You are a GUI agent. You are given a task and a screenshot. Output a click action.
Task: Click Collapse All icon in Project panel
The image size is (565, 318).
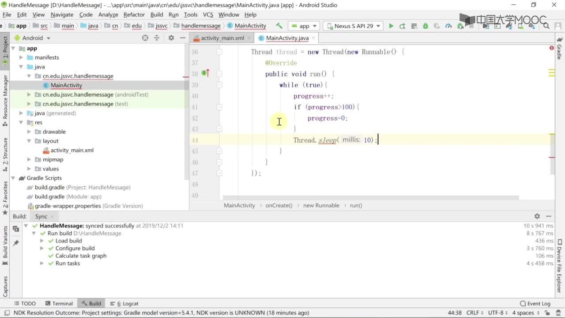click(157, 38)
